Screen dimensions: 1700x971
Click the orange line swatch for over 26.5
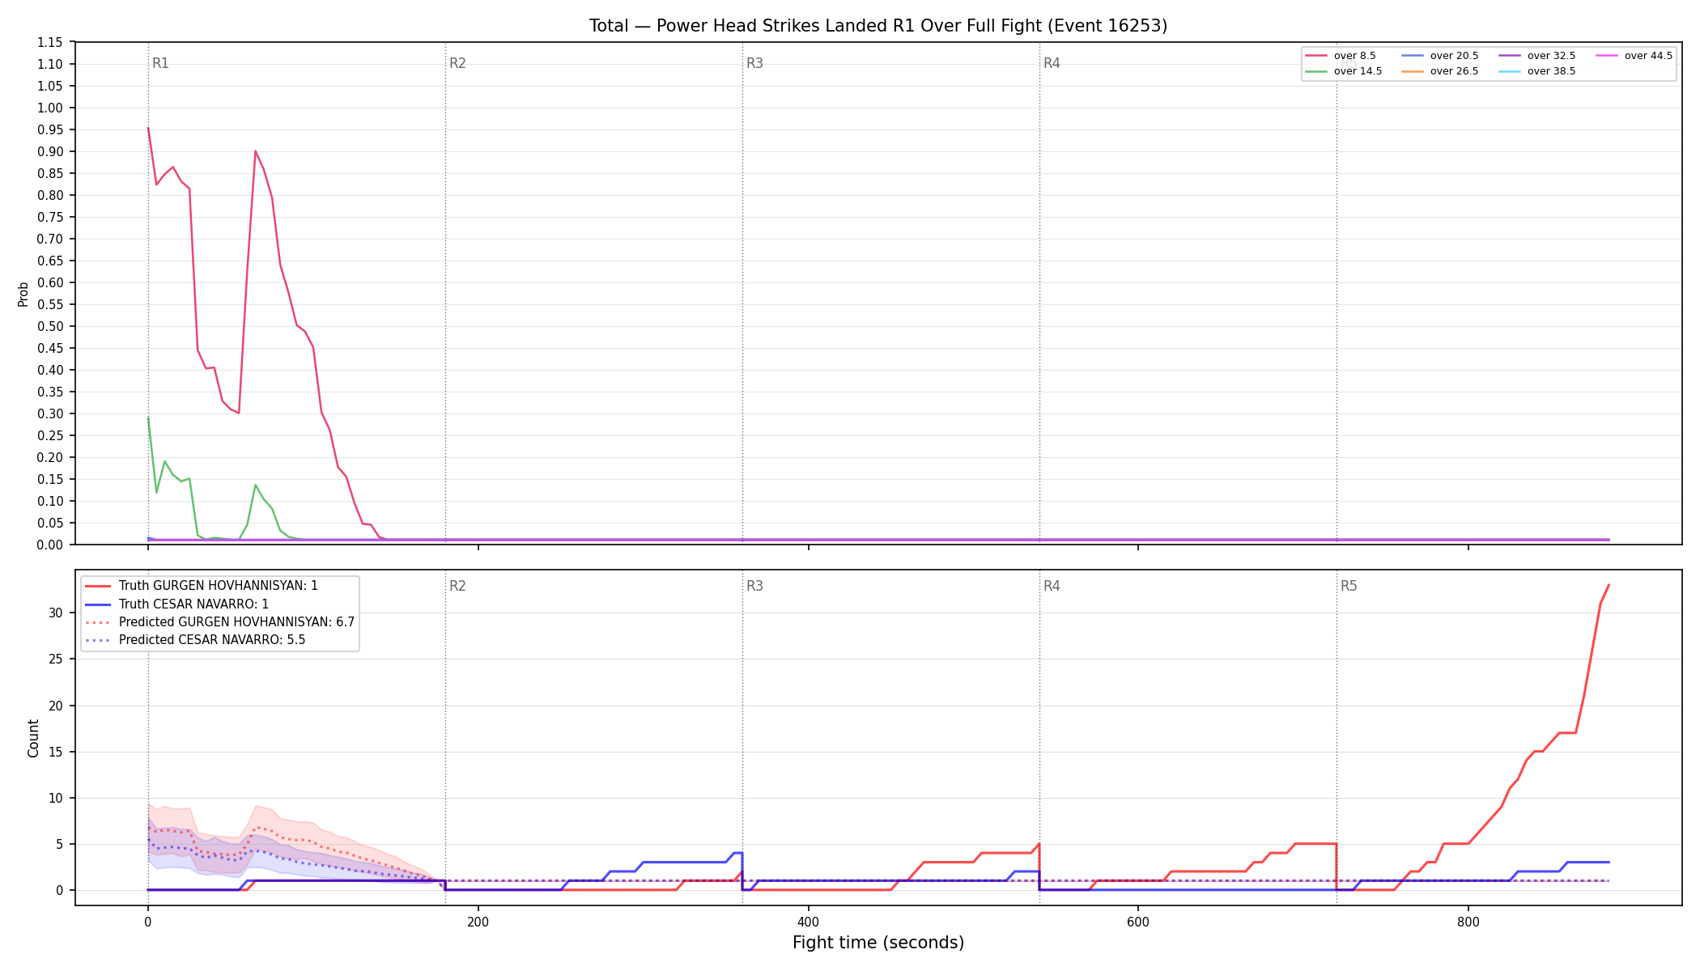pyautogui.click(x=1413, y=71)
